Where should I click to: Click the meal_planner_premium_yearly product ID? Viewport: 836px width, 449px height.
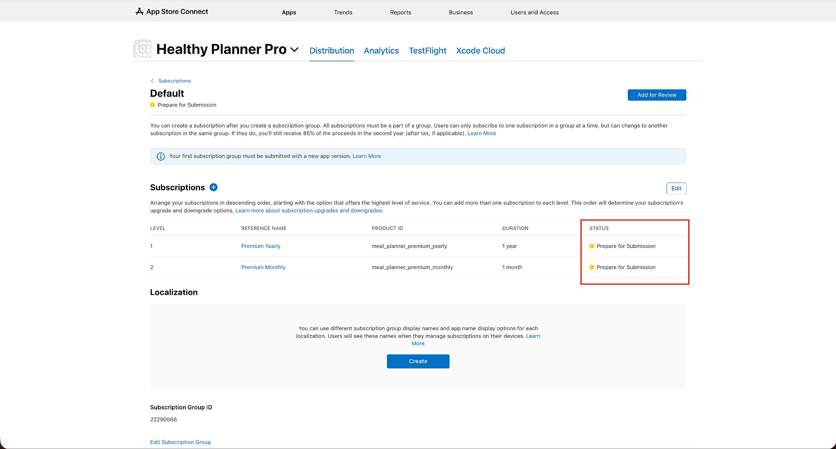point(409,246)
